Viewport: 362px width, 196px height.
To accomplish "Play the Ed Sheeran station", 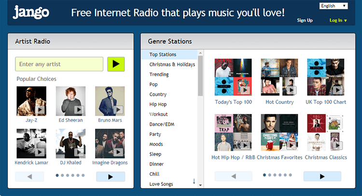I will pyautogui.click(x=79, y=110).
